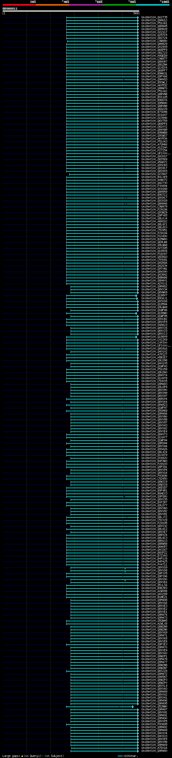Select hit UniRef100_A9QED9
Screen dimensions: 172x758
coord(154,56)
